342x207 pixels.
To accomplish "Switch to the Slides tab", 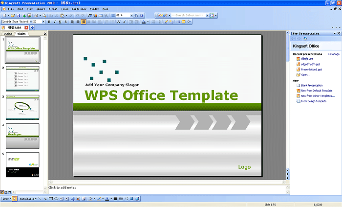I will (21, 34).
